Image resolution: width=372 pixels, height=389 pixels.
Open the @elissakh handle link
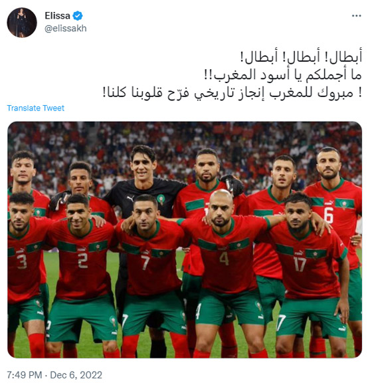(66, 29)
